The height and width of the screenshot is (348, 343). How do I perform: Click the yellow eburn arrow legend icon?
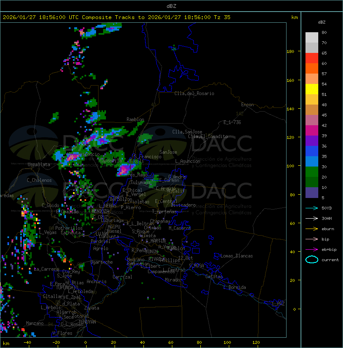pos(312,229)
